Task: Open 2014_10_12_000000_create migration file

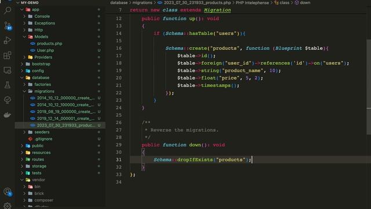Action: [x=66, y=98]
